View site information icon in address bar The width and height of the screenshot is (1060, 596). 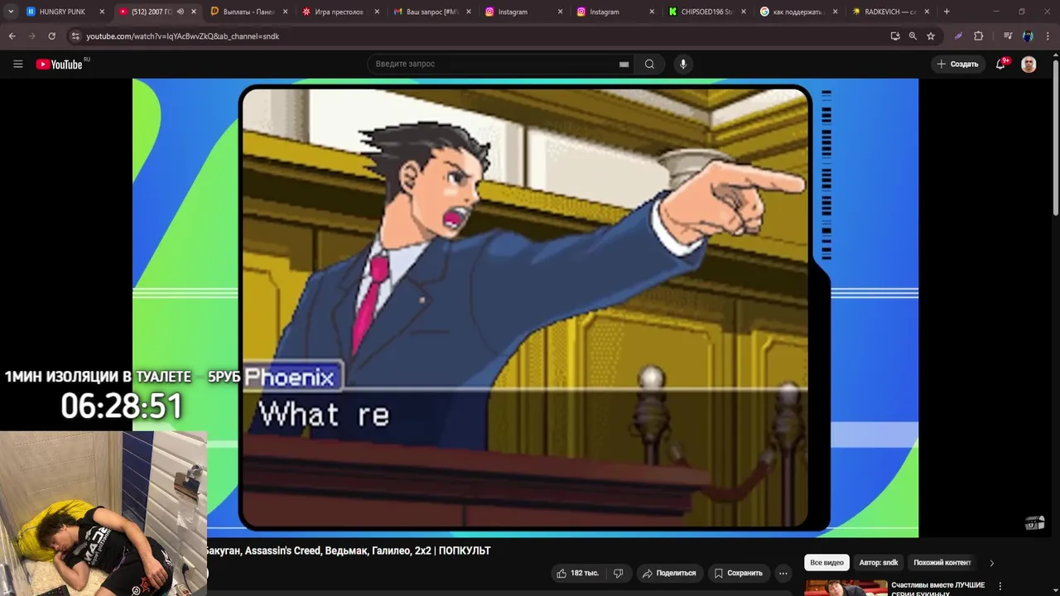tap(75, 36)
